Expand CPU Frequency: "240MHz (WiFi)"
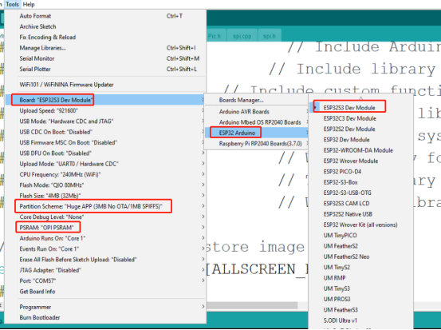The width and height of the screenshot is (441, 330). pos(105,174)
